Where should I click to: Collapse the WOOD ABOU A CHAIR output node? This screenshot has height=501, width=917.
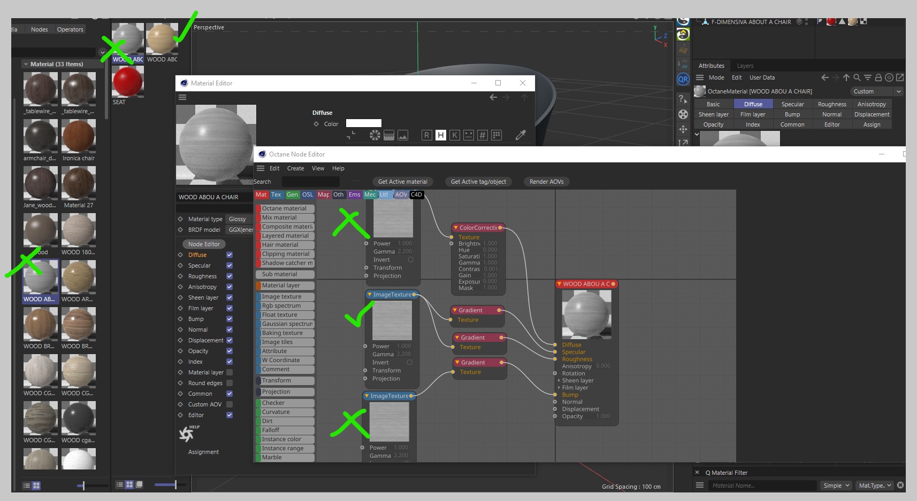click(559, 284)
